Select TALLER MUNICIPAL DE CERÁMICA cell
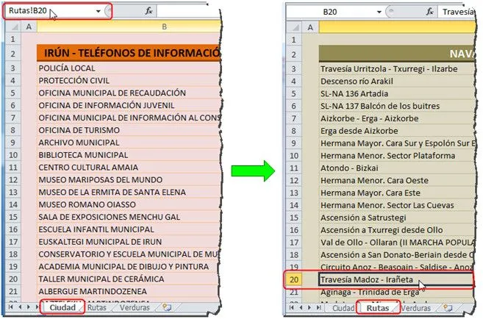Screen dimensions: 483x319 coord(129,279)
